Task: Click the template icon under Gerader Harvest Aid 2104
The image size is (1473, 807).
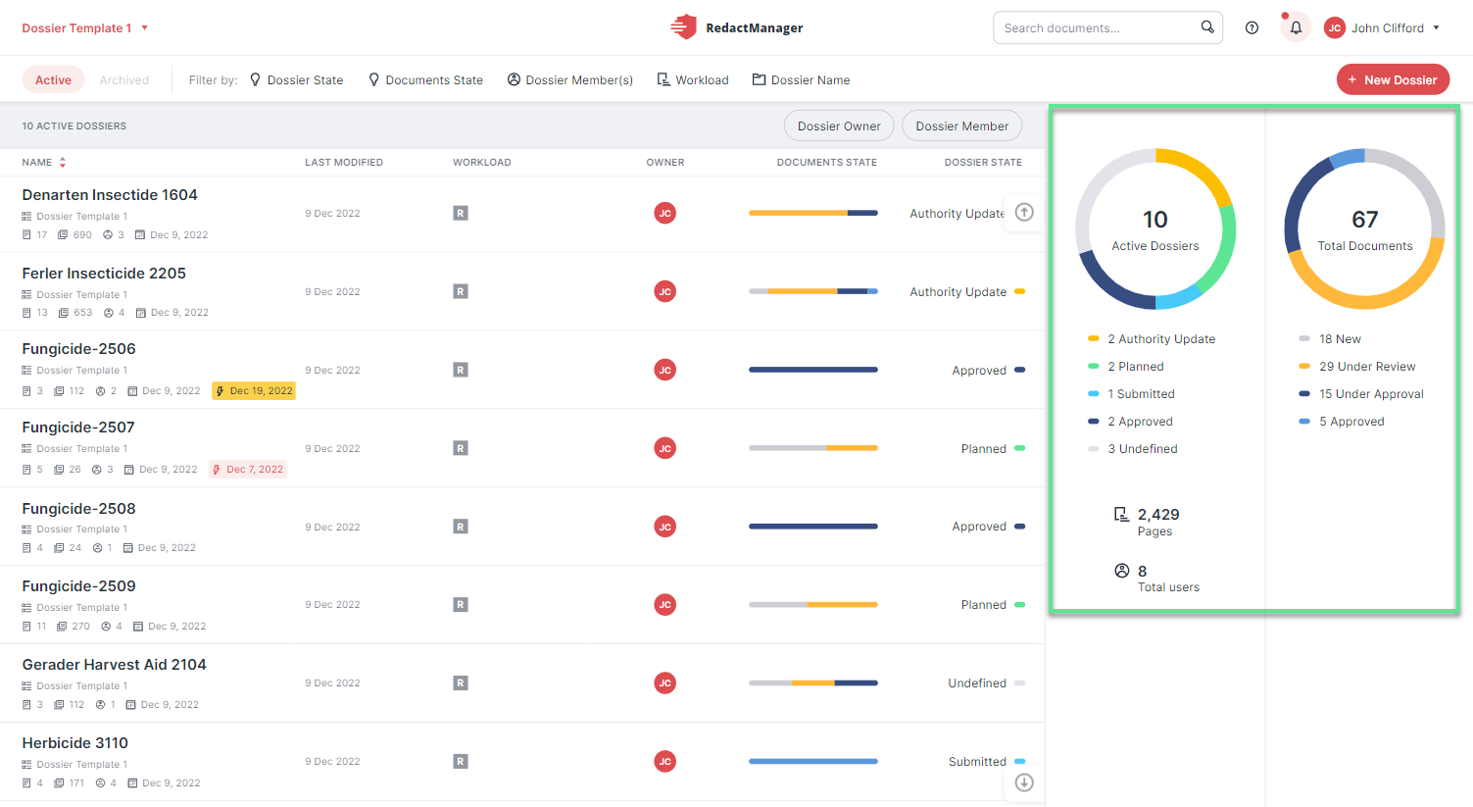Action: tap(26, 686)
